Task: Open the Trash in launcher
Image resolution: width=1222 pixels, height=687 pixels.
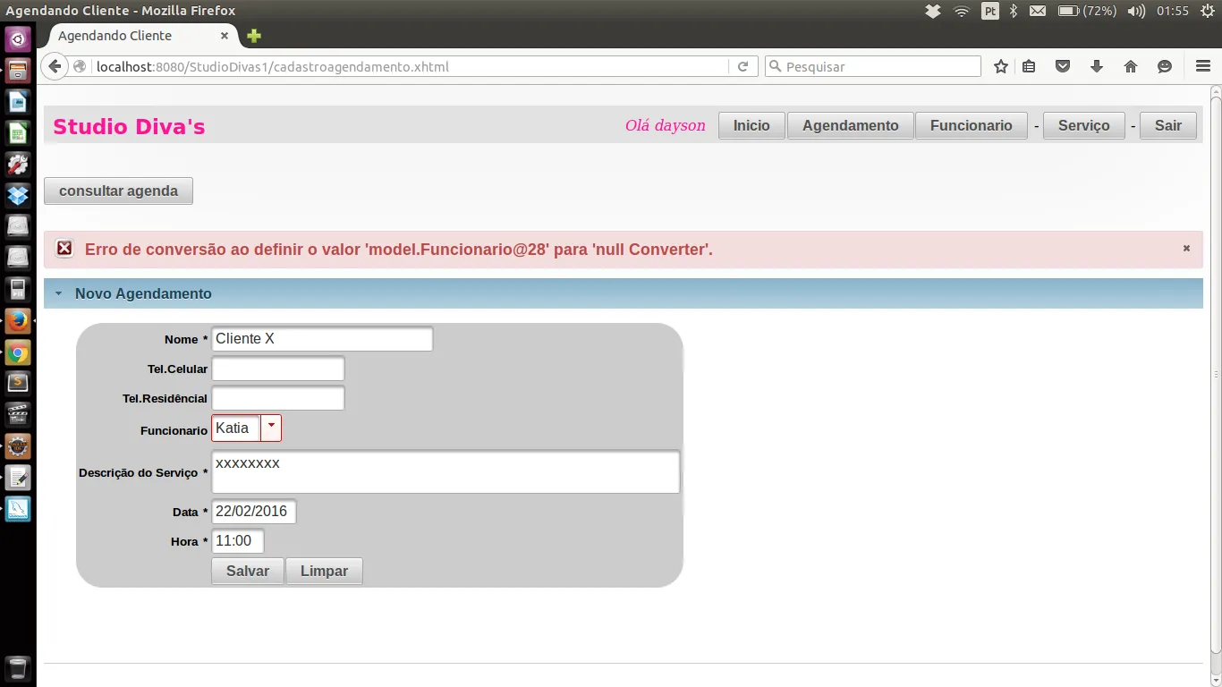Action: (x=18, y=668)
